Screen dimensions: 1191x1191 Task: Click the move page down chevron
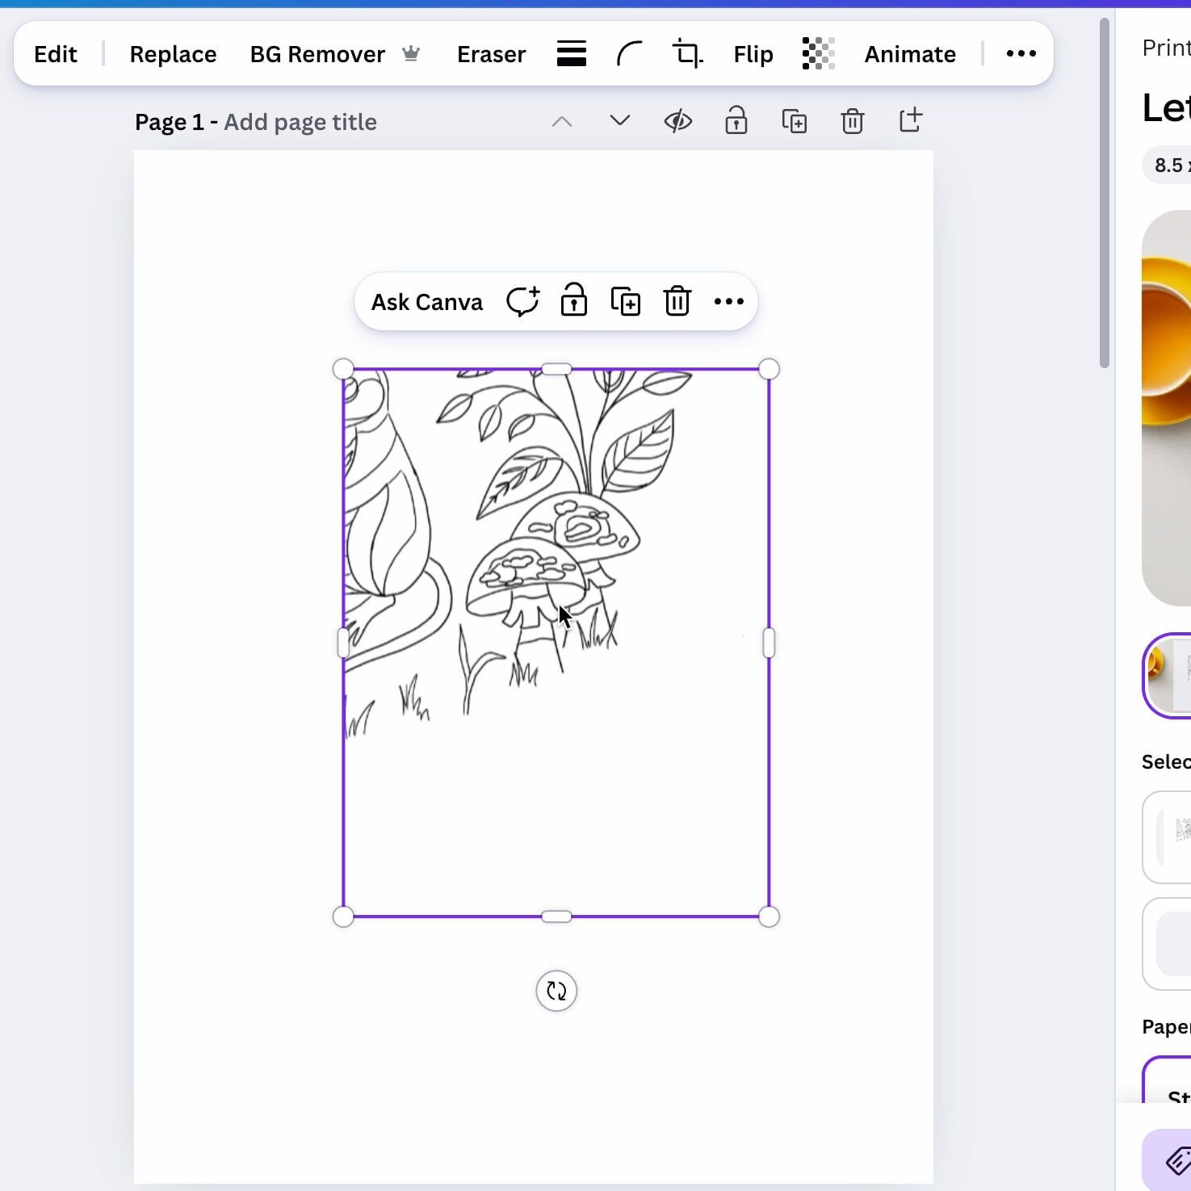pos(620,121)
